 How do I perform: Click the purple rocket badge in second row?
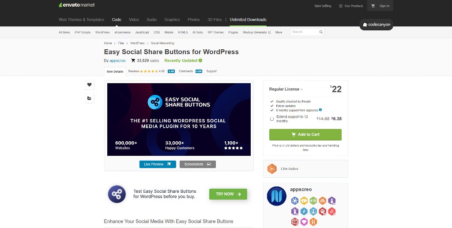[x=294, y=211]
